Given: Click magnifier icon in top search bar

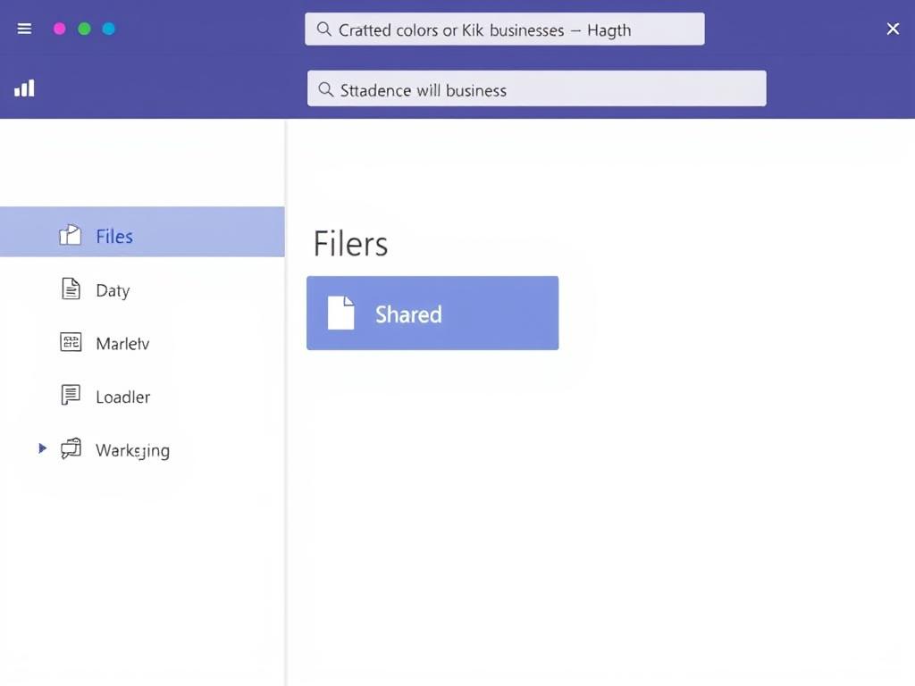Looking at the screenshot, I should (x=323, y=29).
